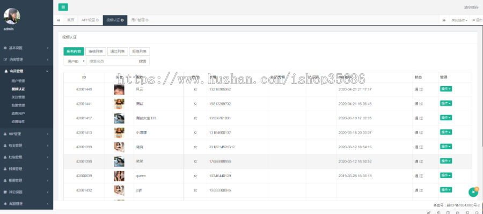Click the user icon beside VIP管理
Image resolution: width=483 pixels, height=214 pixels.
5,134
